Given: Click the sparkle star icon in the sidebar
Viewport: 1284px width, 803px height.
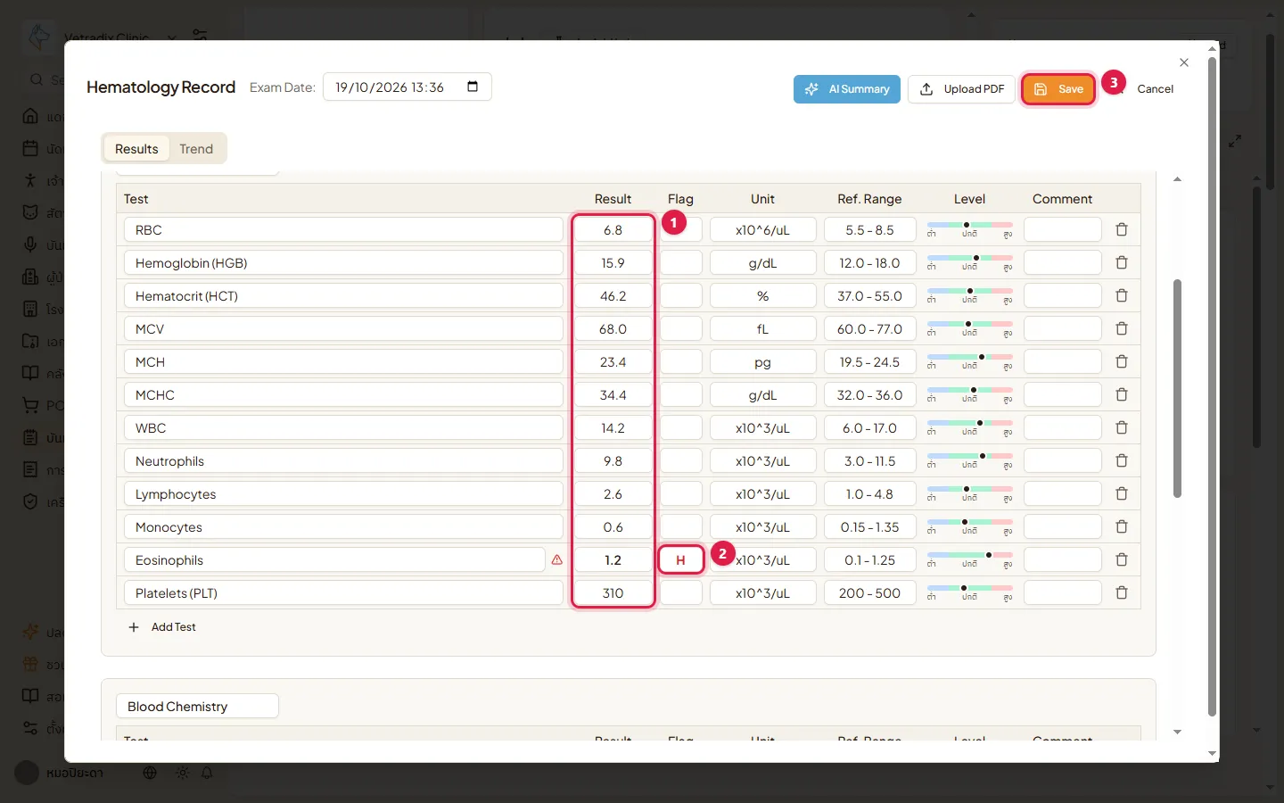Looking at the screenshot, I should pos(30,632).
